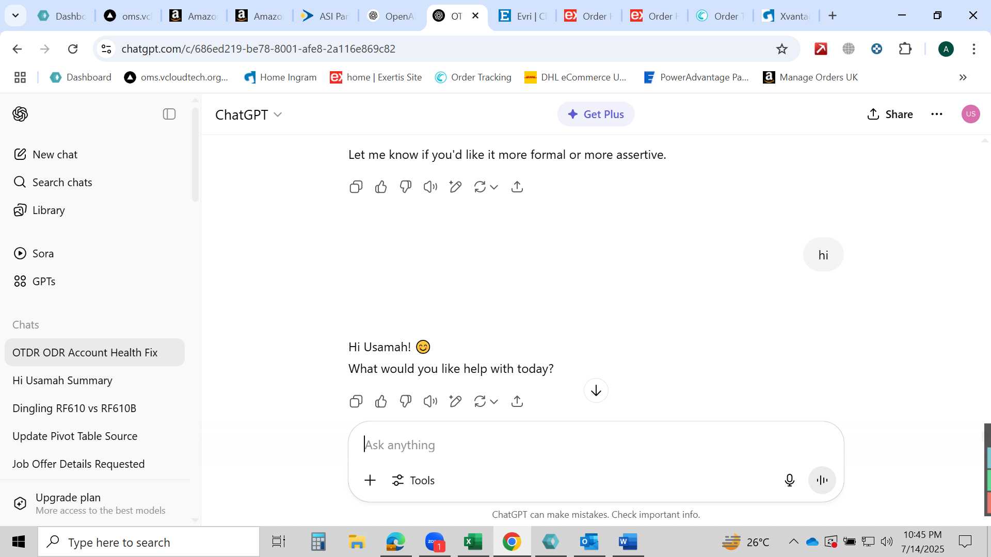Open the OTDR ODR Account Health Fix chat
991x557 pixels.
94,352
